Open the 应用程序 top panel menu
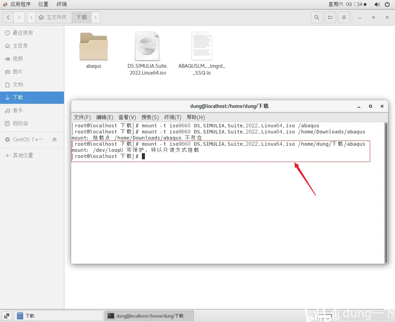This screenshot has width=395, height=322. click(17, 4)
